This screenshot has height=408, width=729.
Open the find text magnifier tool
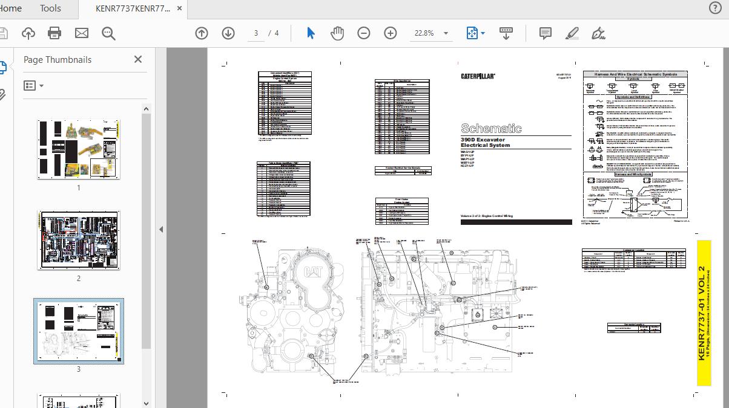coord(108,33)
